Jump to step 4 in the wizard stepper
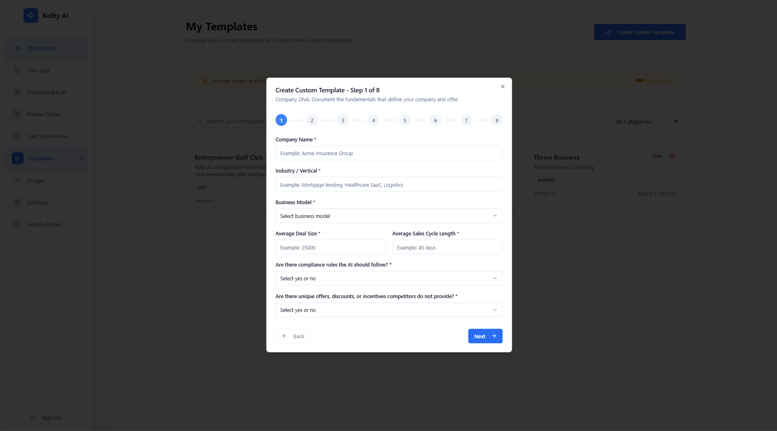This screenshot has height=431, width=777. tap(373, 120)
